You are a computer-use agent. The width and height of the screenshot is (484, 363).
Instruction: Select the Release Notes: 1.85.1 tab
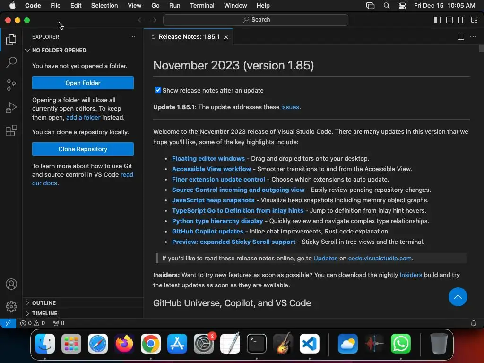189,37
